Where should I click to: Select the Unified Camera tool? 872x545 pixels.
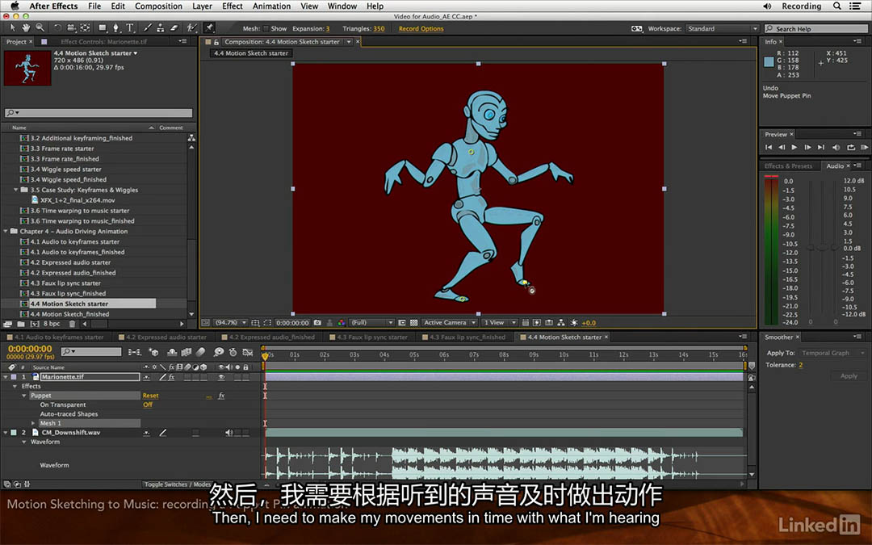[71, 27]
